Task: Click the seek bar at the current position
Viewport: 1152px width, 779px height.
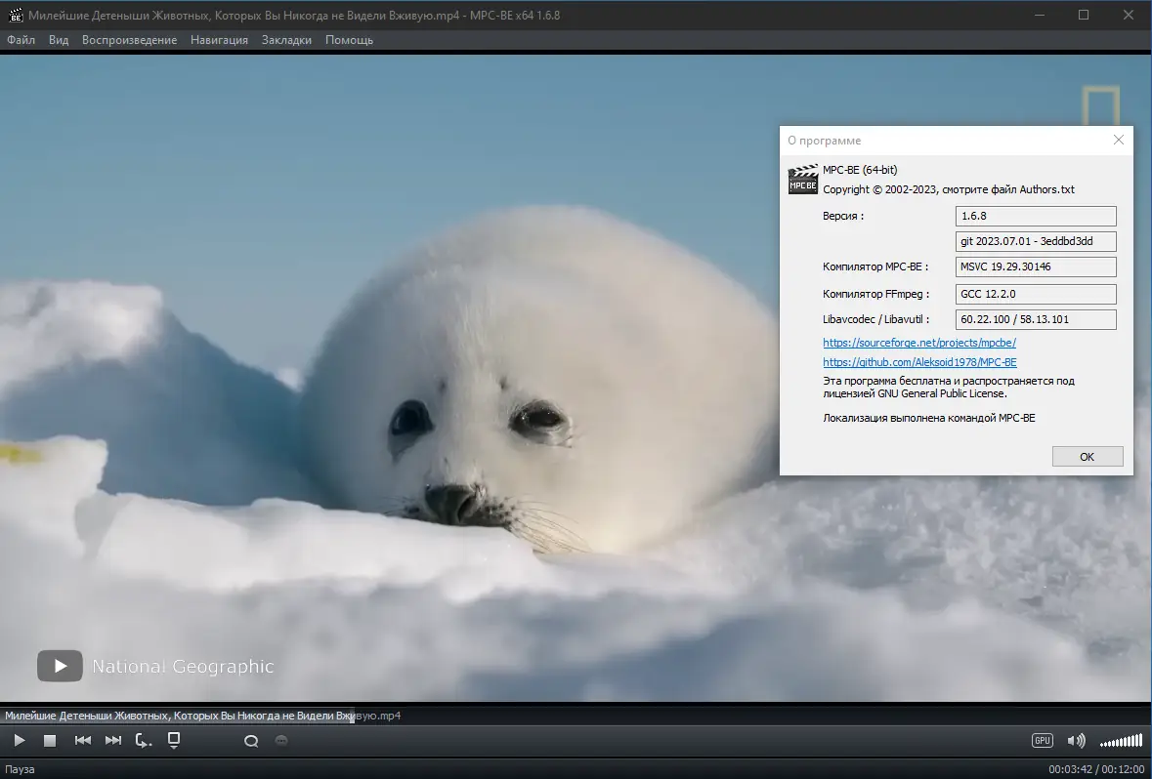Action: pos(354,717)
